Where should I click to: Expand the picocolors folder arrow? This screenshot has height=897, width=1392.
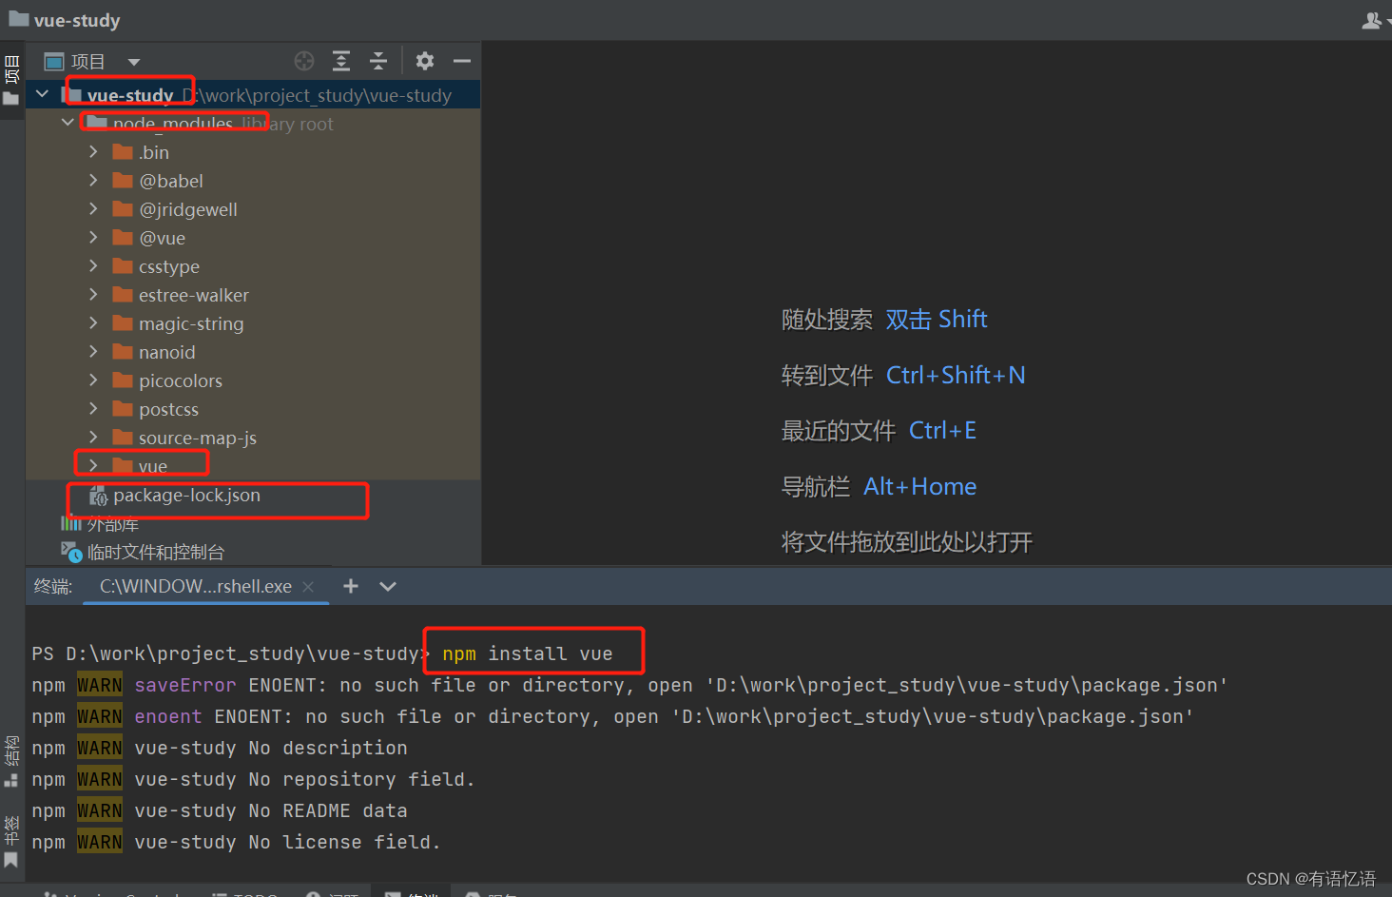(93, 380)
